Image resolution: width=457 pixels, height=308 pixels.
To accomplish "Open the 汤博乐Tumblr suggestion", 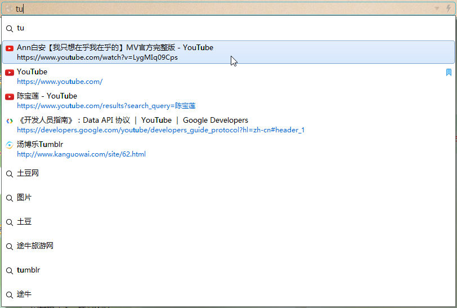I will pos(228,149).
